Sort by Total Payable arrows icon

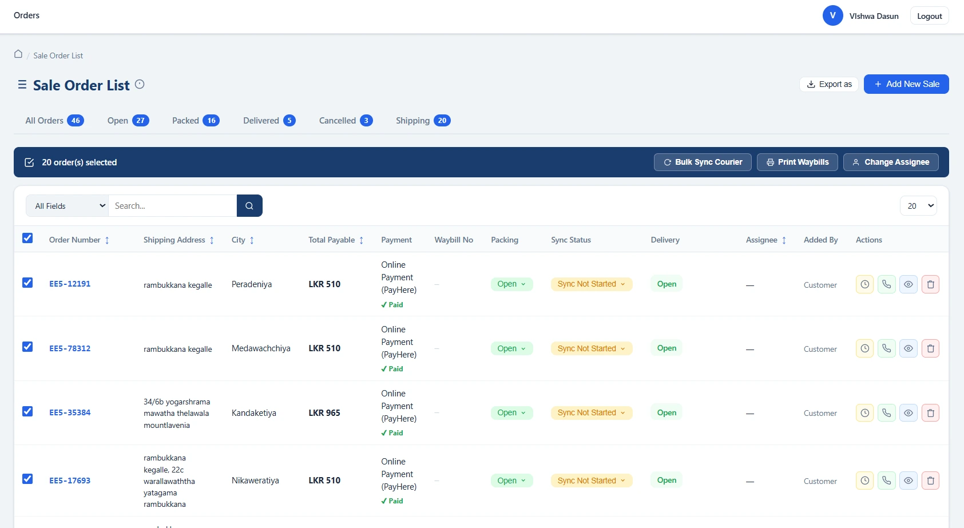tap(362, 240)
